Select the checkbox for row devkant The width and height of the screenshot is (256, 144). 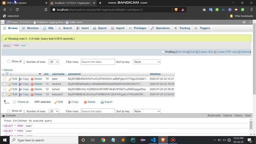(4, 84)
